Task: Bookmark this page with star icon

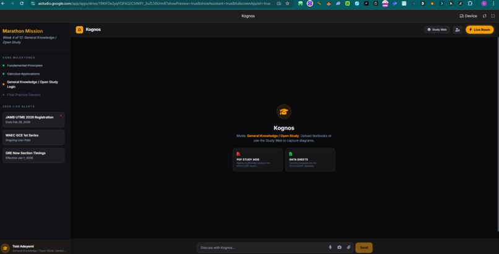Action: 287,4
